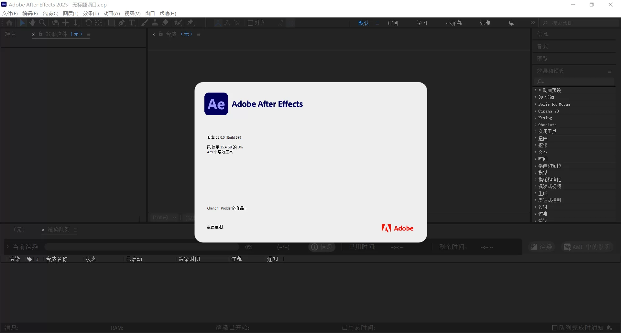Open the 帮助(H) menu
621x333 pixels.
(x=168, y=13)
